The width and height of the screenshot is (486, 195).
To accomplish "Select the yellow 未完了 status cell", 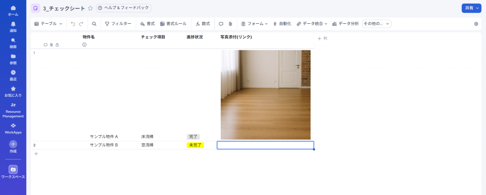I will tap(195, 145).
